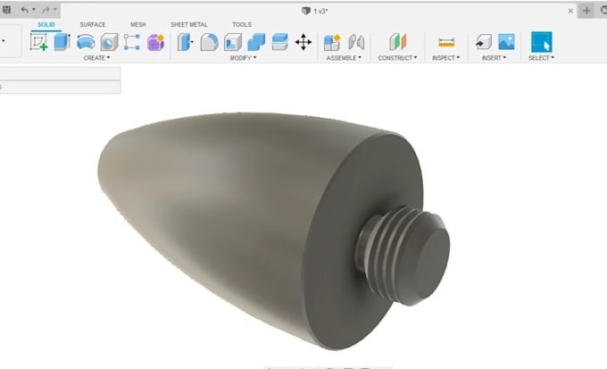
Task: Expand the MODIFY dropdown menu
Action: [243, 58]
